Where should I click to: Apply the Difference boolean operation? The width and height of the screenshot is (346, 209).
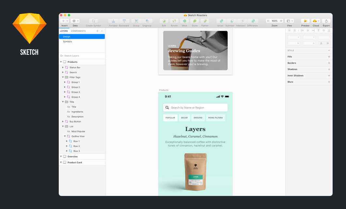[253, 21]
